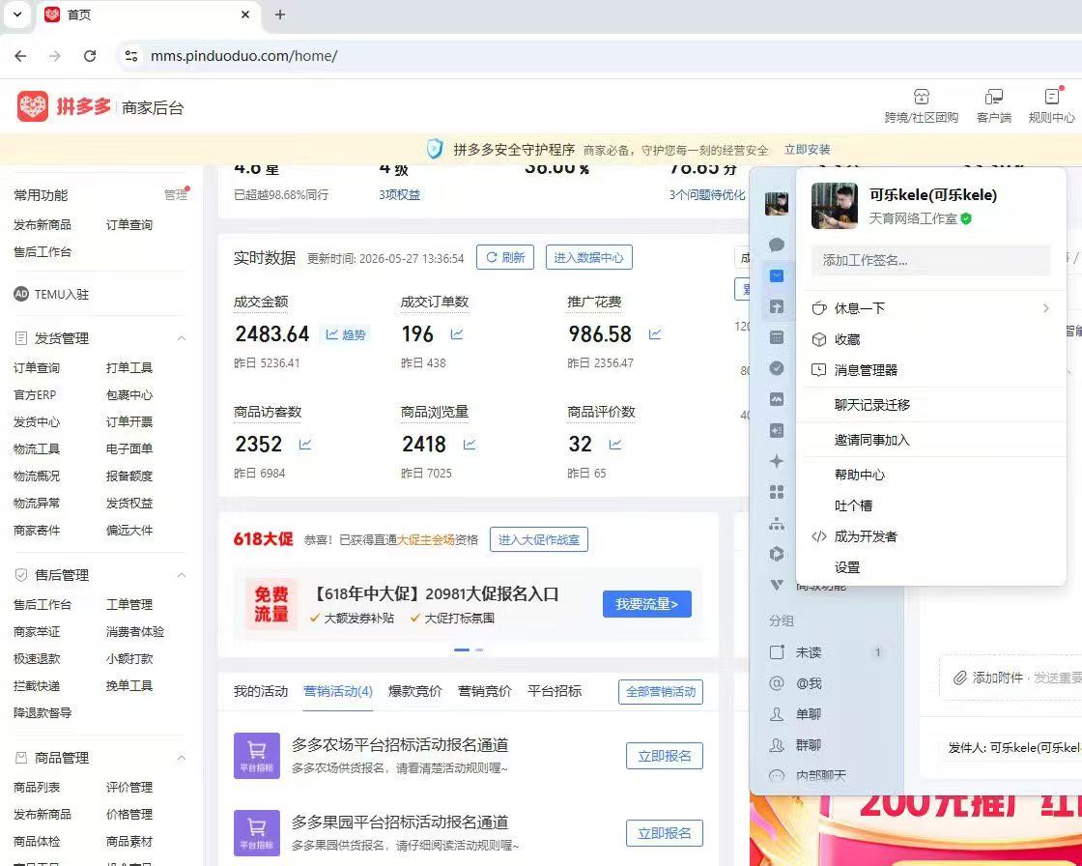This screenshot has height=866, width=1082.
Task: Show the trend chart for 商品访客数
Action: pos(305,444)
